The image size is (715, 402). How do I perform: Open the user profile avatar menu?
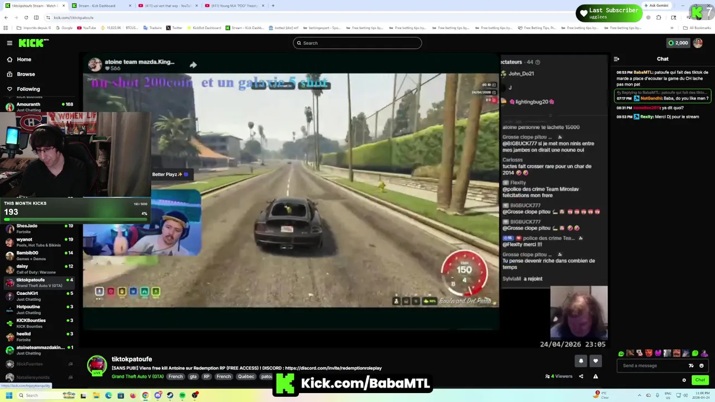tap(698, 43)
